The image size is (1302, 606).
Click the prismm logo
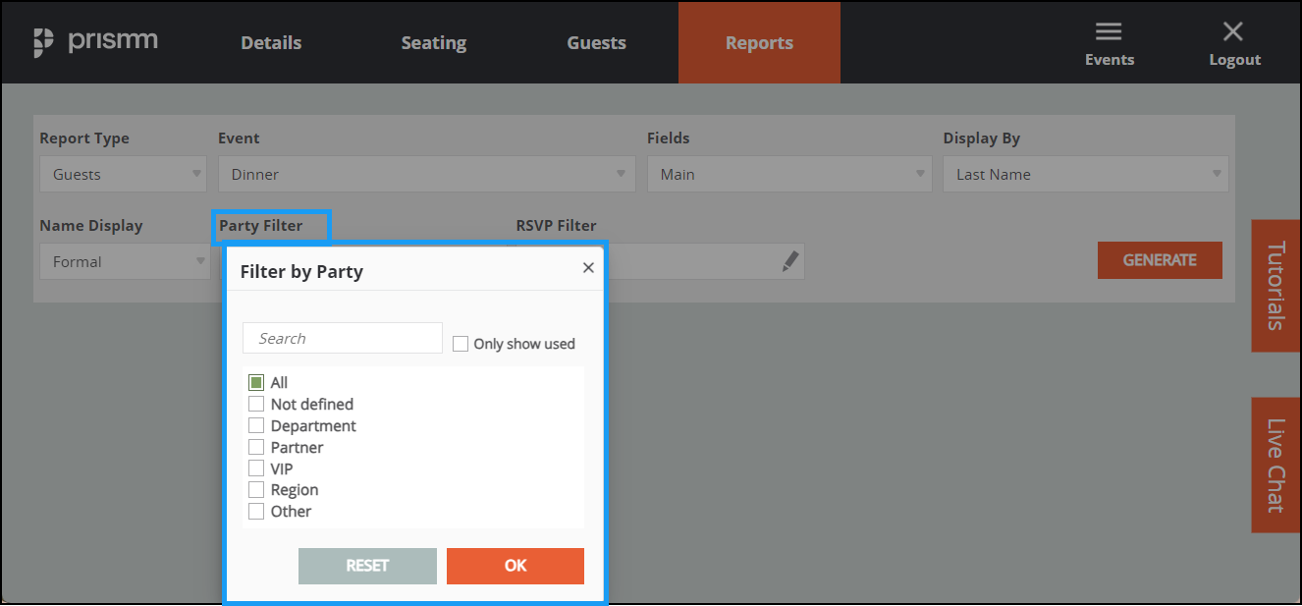coord(95,40)
